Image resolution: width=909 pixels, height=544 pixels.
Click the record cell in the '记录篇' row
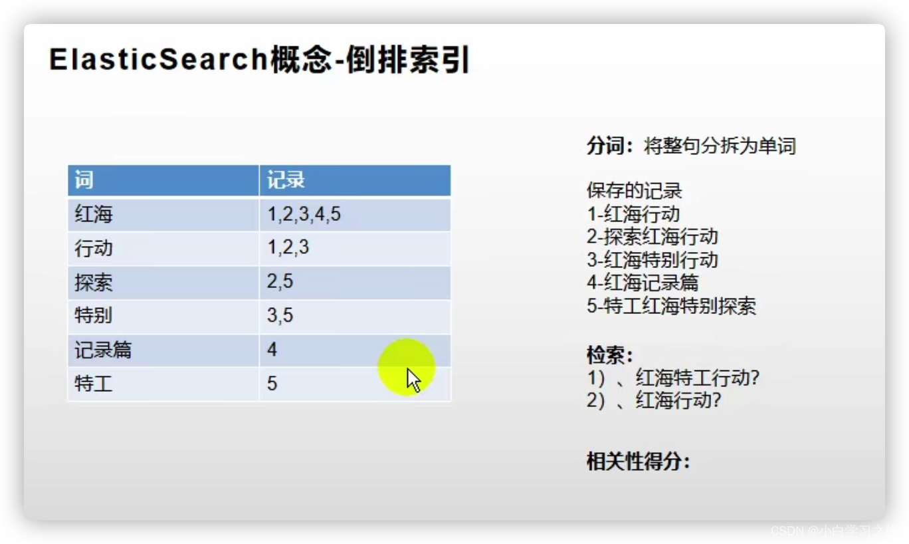tap(355, 350)
